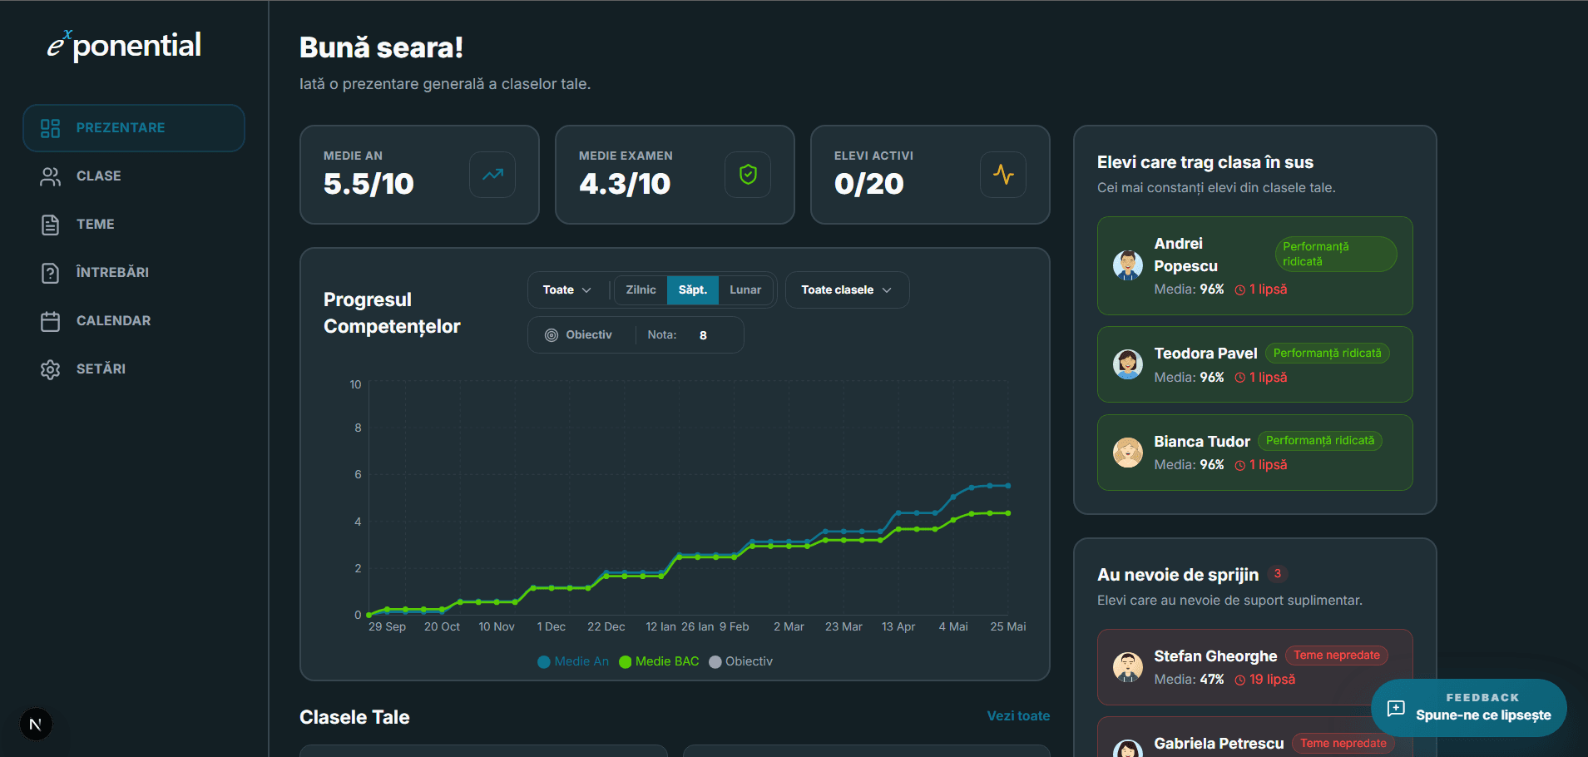
Task: Click Stefan Gheorghe's Teme nepredate badge
Action: point(1337,656)
